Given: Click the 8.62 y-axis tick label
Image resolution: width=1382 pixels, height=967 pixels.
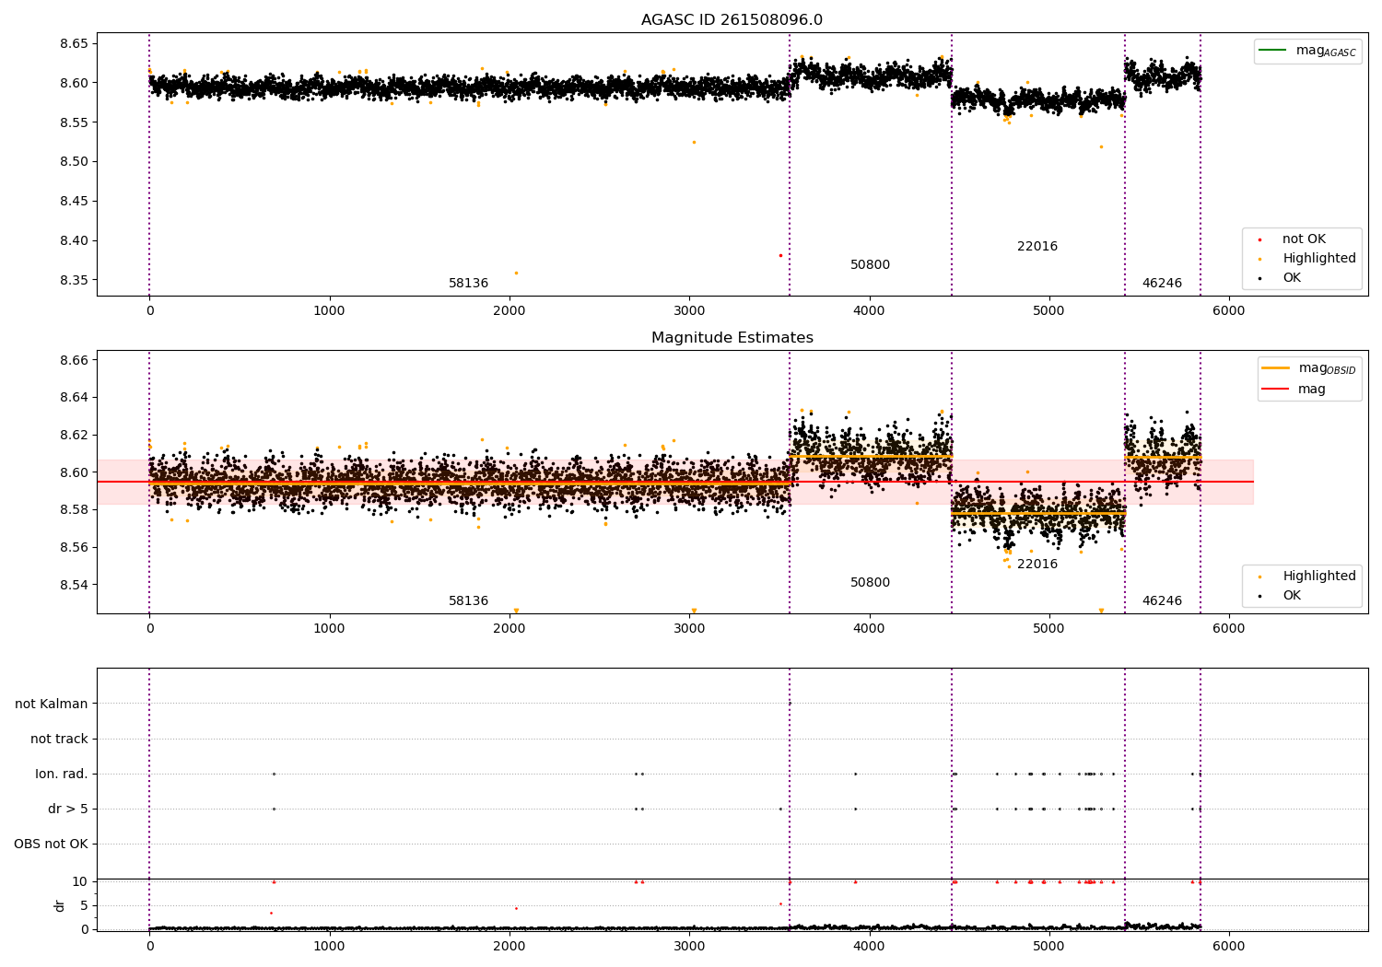Looking at the screenshot, I should tap(74, 435).
